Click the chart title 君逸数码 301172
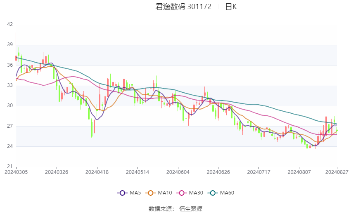351x213 pixels. click(183, 7)
